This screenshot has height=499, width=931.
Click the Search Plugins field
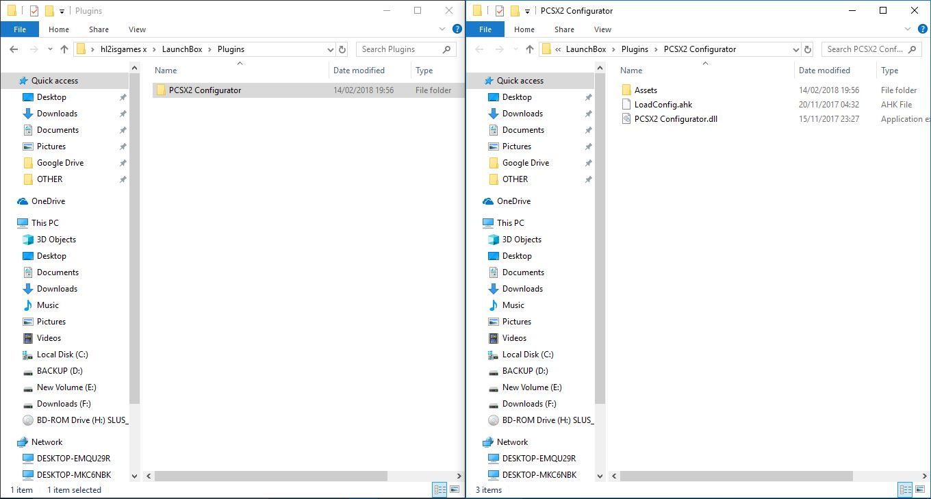(x=406, y=49)
